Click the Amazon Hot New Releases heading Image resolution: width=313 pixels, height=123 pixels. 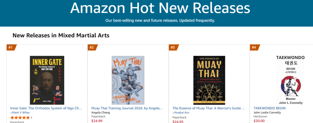160,9
